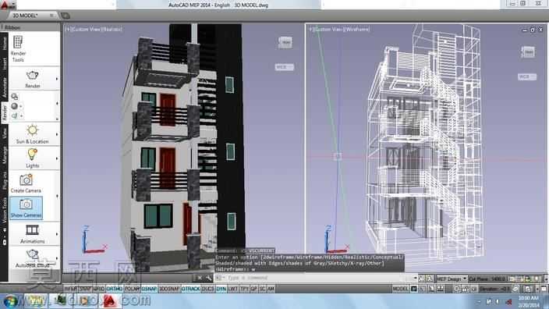The height and width of the screenshot is (309, 549).
Task: Click the Cut Plane value button
Action: click(x=487, y=279)
